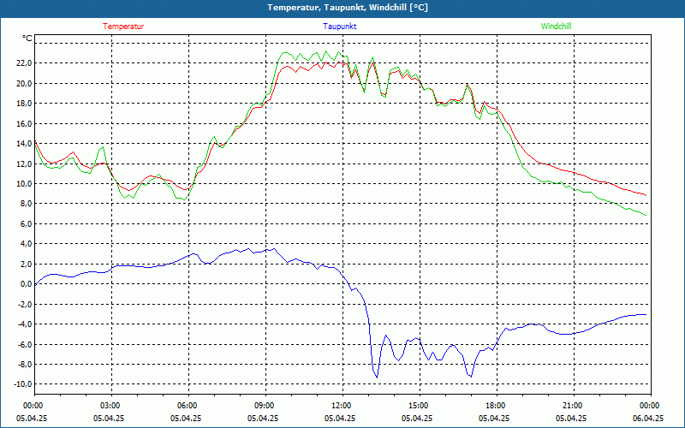Viewport: 685px width, 428px height.
Task: Click the blue Taupunkt legend label
Action: tap(339, 27)
